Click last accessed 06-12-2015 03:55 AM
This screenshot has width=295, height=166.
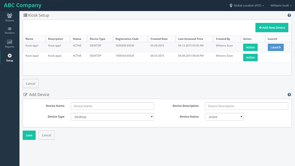(x=191, y=46)
